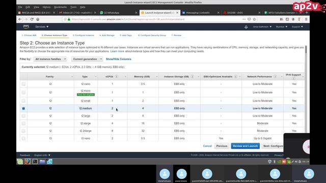Open the Firefox library icon

(x=281, y=19)
